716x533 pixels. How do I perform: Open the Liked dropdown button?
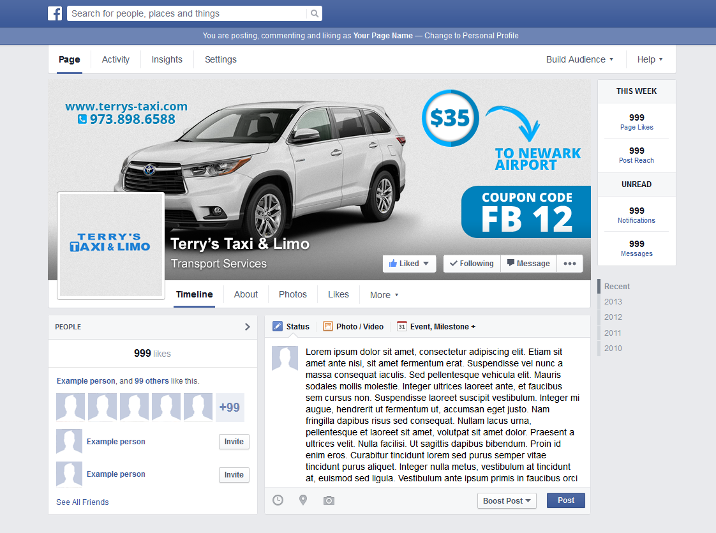[x=409, y=264]
